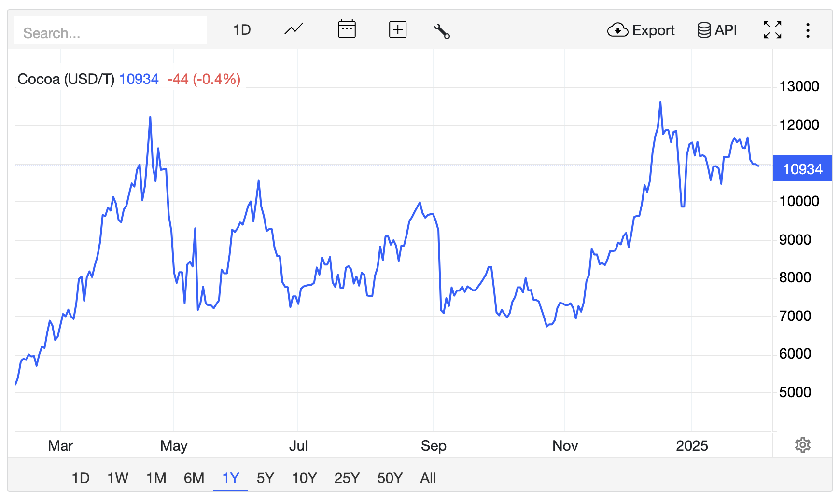Select the All range tab
This screenshot has width=840, height=497.
point(428,478)
